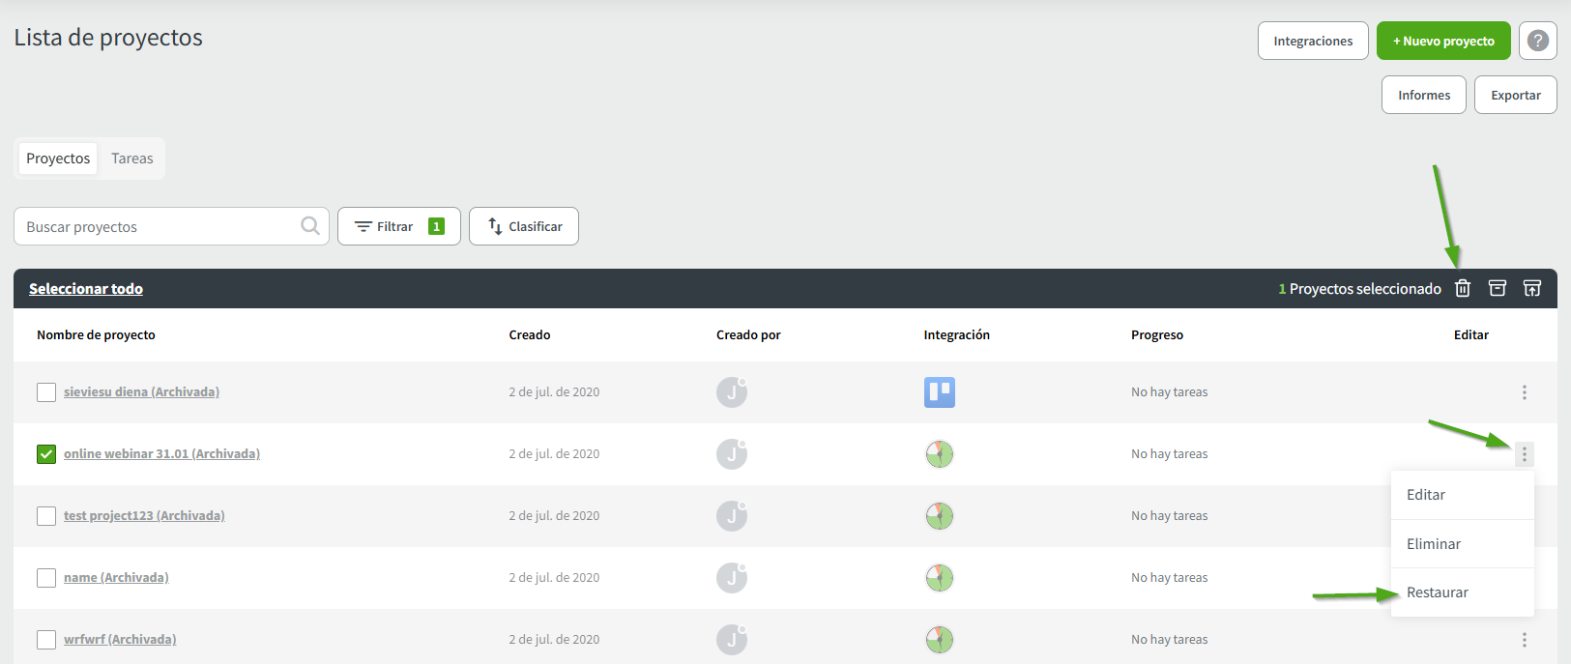Open the help question mark icon
Image resolution: width=1571 pixels, height=664 pixels.
pyautogui.click(x=1537, y=41)
